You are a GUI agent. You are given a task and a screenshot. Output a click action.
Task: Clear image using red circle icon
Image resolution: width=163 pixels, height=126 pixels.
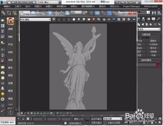coord(94,20)
